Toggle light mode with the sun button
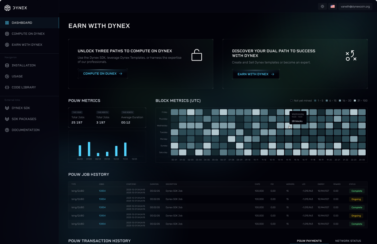Screen dimensions: 377x244 (322, 7)
